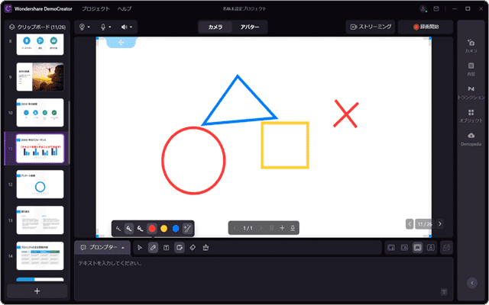Pick the yellow pen color

[164, 229]
